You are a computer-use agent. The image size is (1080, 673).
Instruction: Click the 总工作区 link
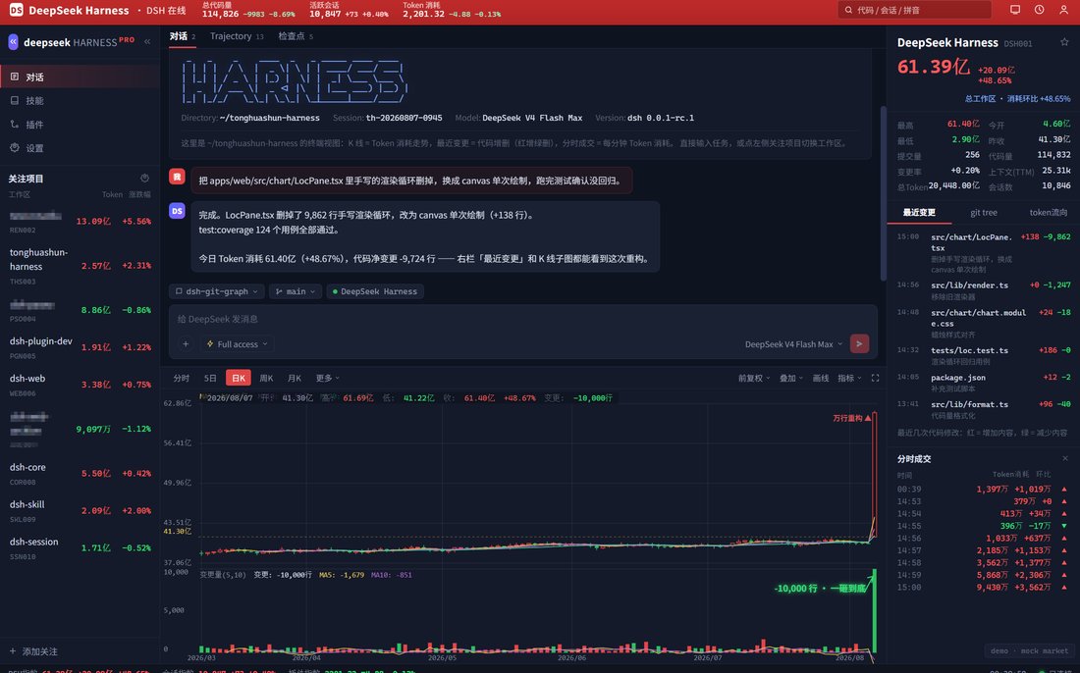click(x=980, y=98)
